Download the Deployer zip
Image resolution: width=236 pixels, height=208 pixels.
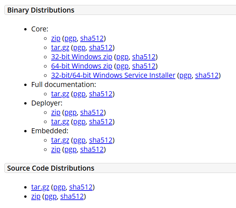coord(56,112)
